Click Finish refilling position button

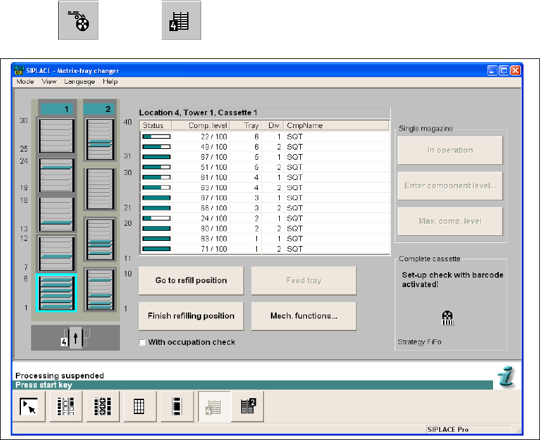191,316
